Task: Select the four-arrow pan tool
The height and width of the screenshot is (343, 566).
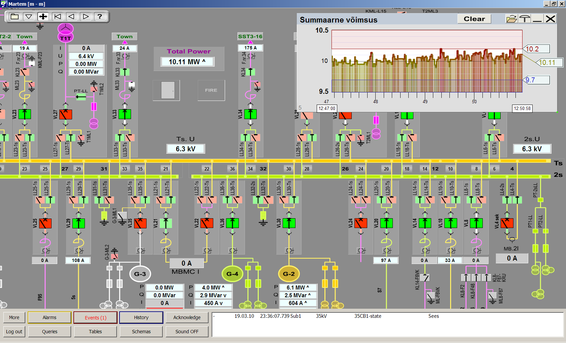Action: (43, 16)
